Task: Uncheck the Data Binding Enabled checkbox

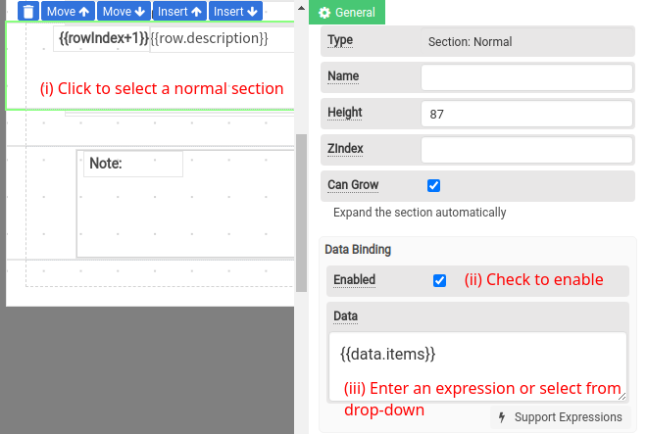Action: [439, 280]
